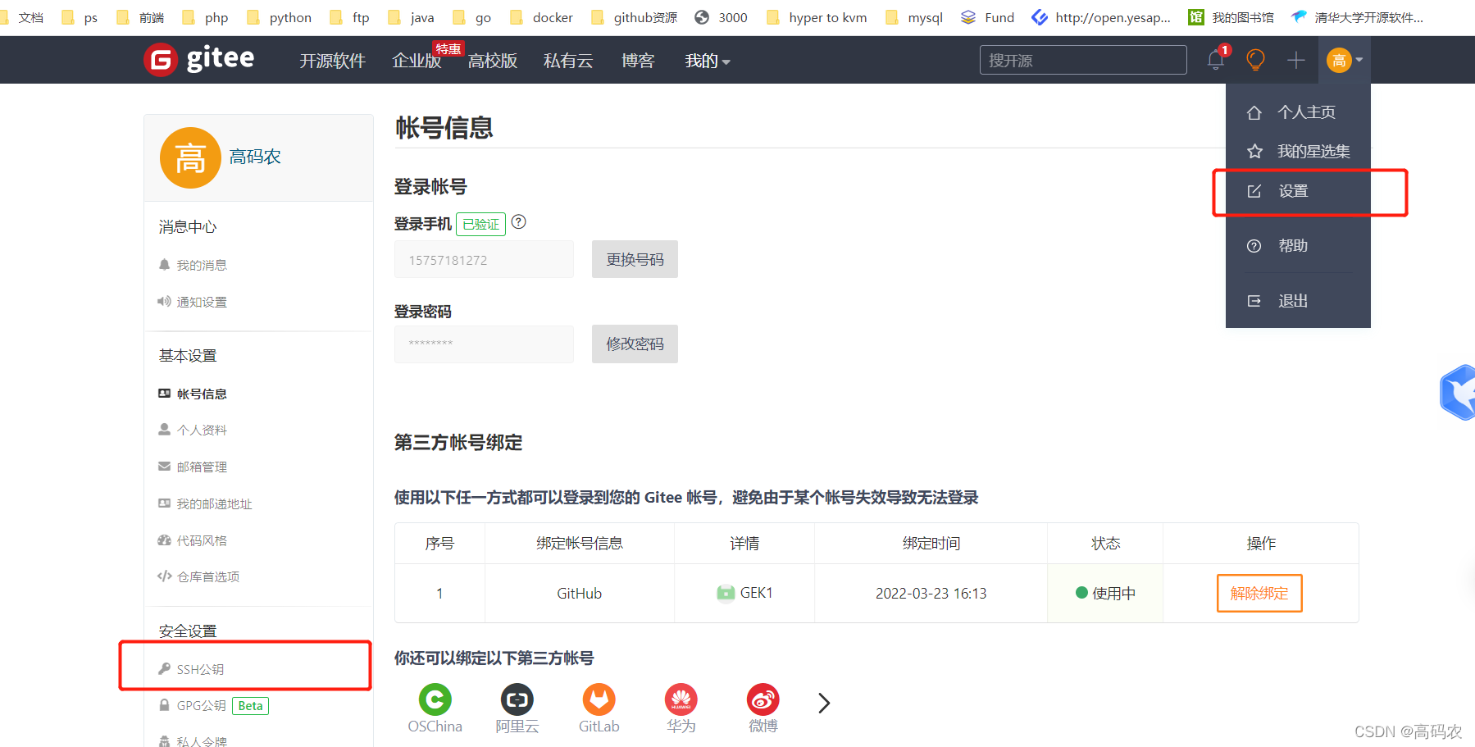This screenshot has height=747, width=1475.
Task: Open the notifications bell
Action: point(1216,60)
